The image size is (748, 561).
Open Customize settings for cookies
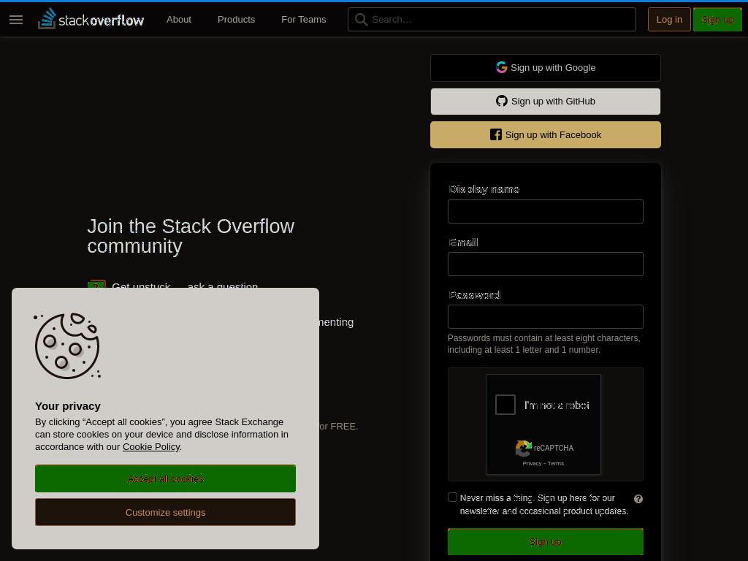(x=165, y=512)
